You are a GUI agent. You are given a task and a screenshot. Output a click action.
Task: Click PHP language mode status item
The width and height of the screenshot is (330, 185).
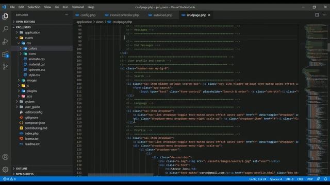pyautogui.click(x=310, y=179)
